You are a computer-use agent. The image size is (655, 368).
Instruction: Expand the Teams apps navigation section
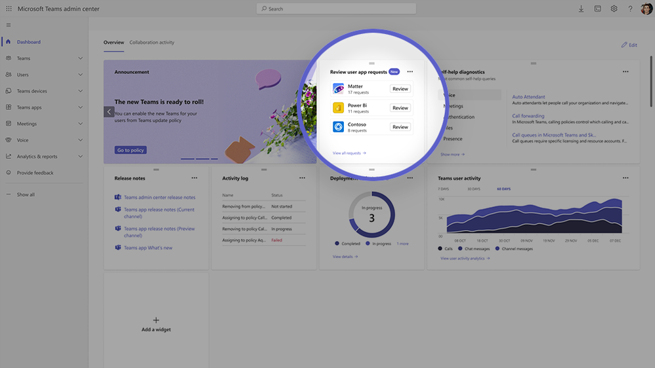tap(80, 107)
